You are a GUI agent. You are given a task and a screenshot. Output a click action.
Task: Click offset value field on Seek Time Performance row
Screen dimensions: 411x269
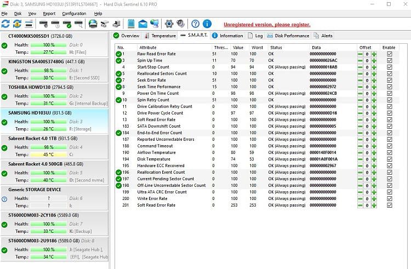click(x=367, y=87)
